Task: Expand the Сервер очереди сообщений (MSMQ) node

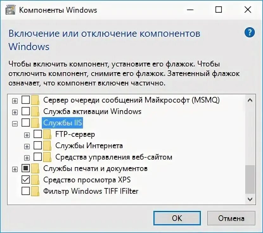Action: click(15, 101)
